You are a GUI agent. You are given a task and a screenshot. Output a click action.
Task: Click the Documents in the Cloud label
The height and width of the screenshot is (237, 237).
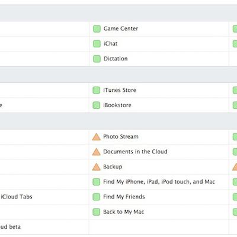(x=135, y=152)
